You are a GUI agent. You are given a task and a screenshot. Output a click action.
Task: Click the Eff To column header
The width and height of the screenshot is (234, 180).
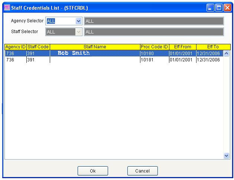click(213, 47)
